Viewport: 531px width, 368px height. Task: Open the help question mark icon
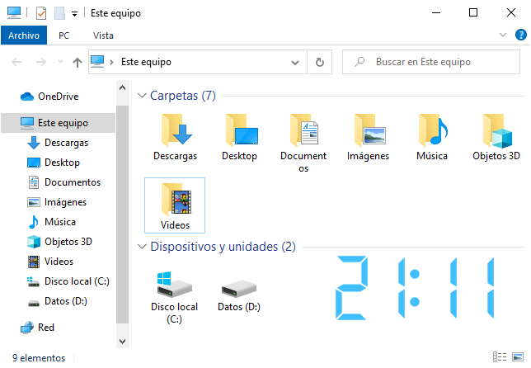point(521,35)
